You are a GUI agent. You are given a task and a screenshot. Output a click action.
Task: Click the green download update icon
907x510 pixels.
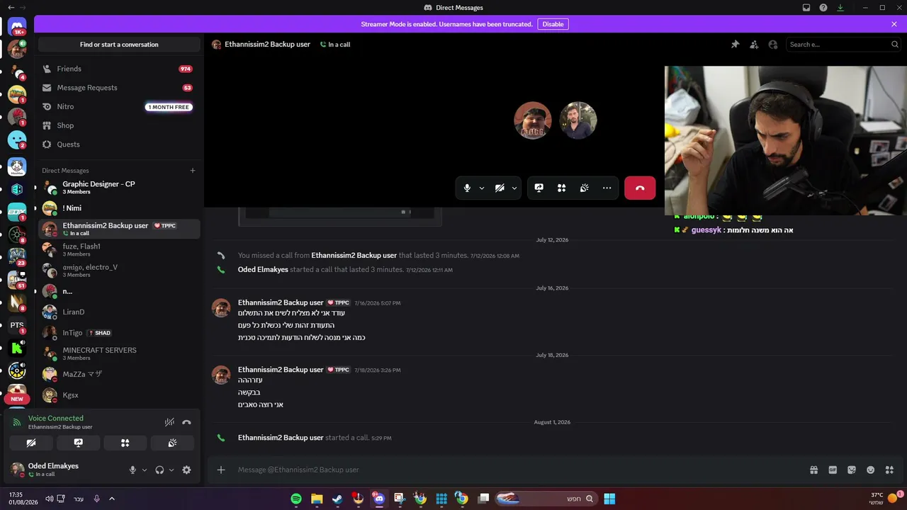click(840, 8)
